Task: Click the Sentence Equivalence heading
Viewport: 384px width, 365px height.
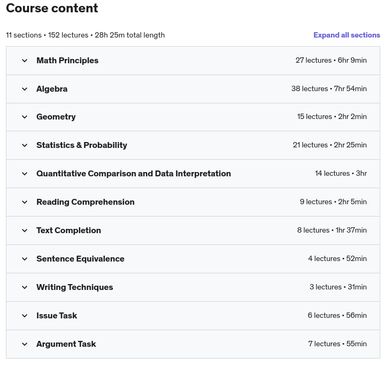Action: [x=80, y=259]
